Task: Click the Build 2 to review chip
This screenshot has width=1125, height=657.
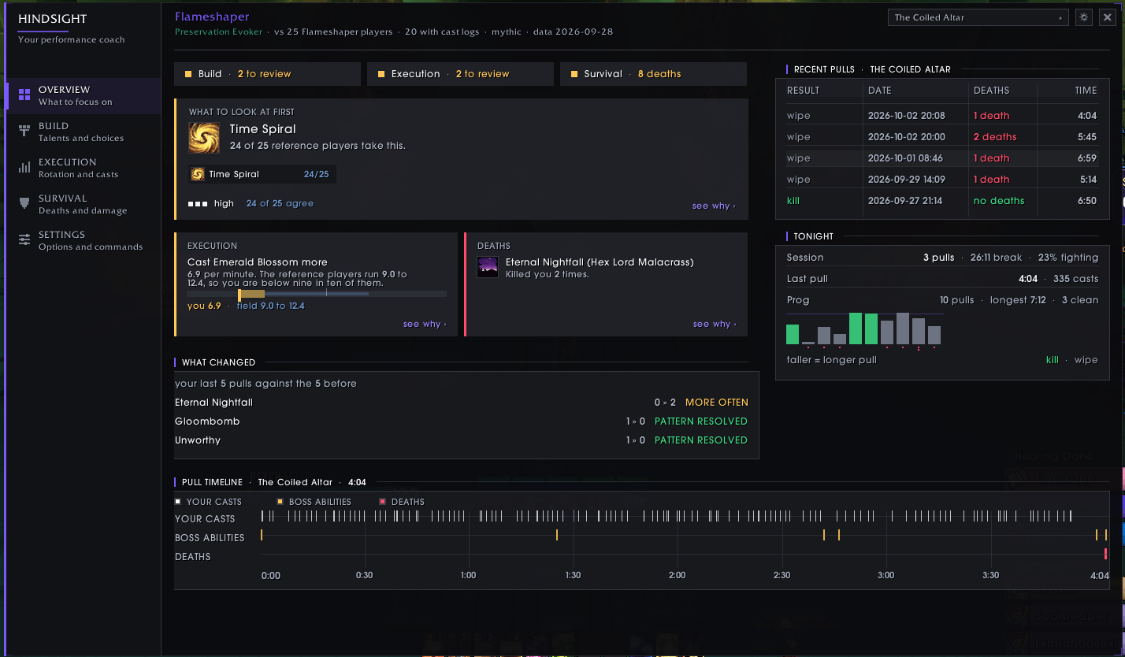Action: pos(267,74)
